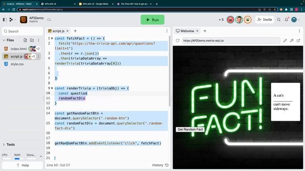Click the Storage usage indicator
The image size is (305, 171).
coord(31,156)
